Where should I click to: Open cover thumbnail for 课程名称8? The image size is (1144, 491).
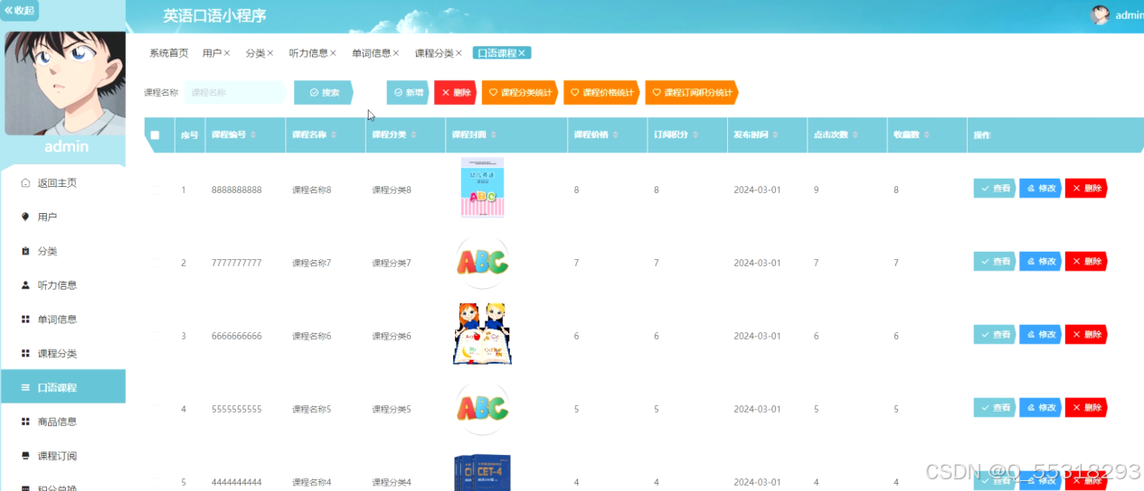point(482,188)
